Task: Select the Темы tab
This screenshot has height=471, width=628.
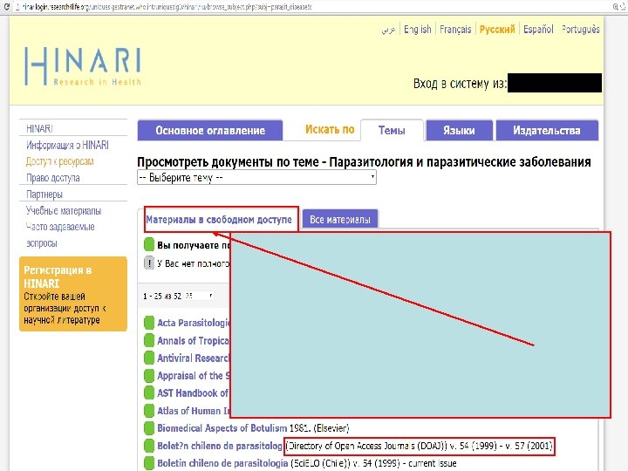Action: click(392, 130)
